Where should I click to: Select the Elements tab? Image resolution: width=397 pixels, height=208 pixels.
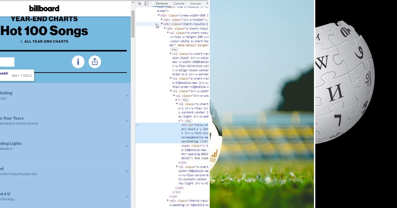click(x=162, y=3)
